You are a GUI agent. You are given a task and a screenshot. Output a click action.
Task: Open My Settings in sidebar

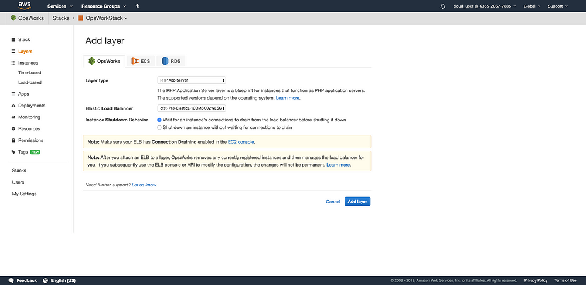point(24,194)
